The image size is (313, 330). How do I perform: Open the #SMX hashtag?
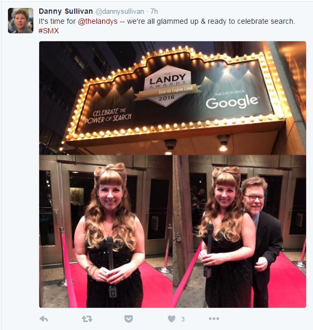point(49,31)
